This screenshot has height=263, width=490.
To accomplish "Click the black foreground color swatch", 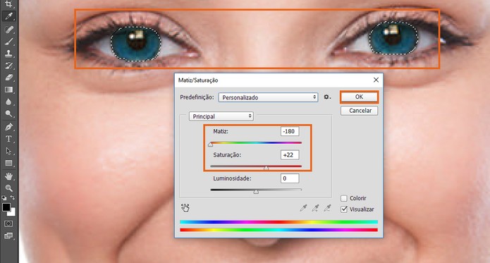I will [x=6, y=207].
